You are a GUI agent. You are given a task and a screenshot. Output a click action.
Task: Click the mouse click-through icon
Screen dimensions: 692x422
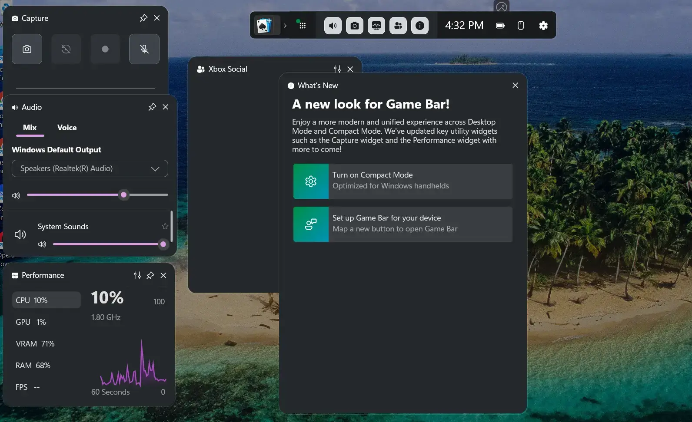(x=521, y=26)
